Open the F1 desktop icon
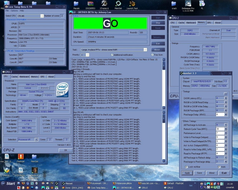The image size is (238, 190). pyautogui.click(x=202, y=5)
